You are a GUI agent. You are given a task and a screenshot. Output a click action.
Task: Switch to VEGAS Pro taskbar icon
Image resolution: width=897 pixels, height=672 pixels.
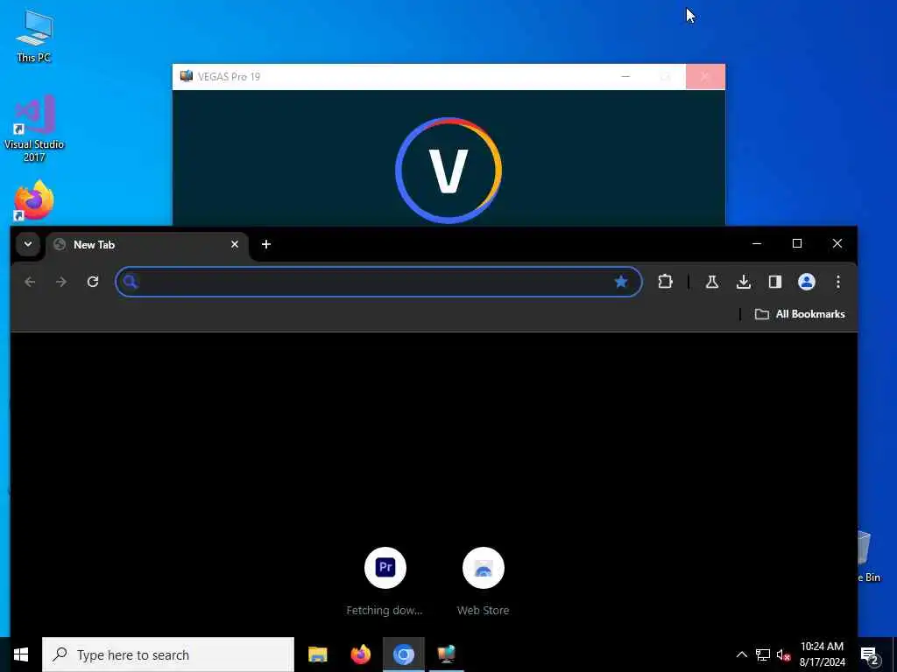(446, 654)
